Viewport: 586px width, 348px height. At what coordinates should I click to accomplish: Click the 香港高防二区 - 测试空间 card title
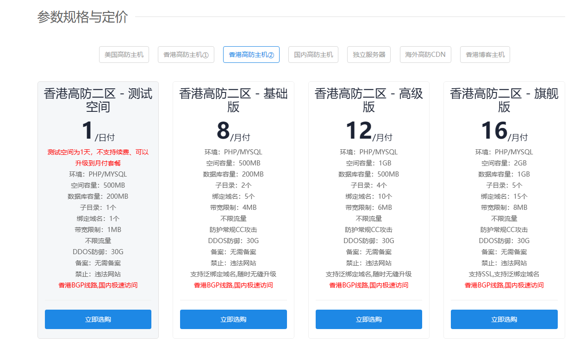pyautogui.click(x=98, y=100)
